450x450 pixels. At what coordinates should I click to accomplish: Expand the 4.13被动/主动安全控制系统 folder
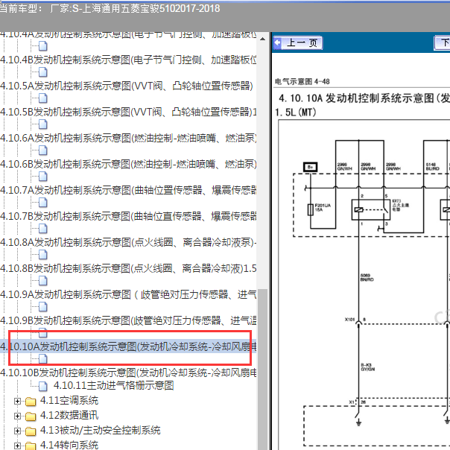(17, 431)
